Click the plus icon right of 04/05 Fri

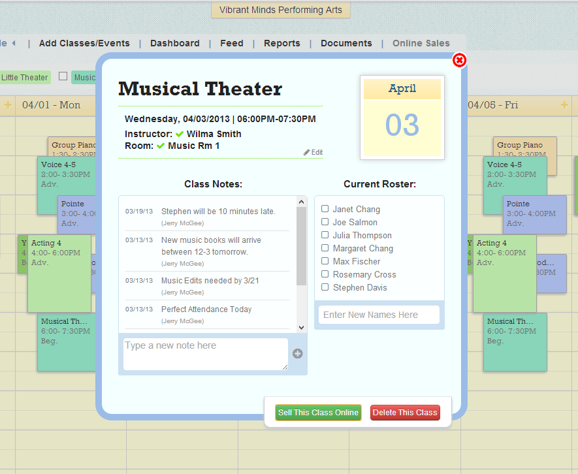pyautogui.click(x=565, y=104)
